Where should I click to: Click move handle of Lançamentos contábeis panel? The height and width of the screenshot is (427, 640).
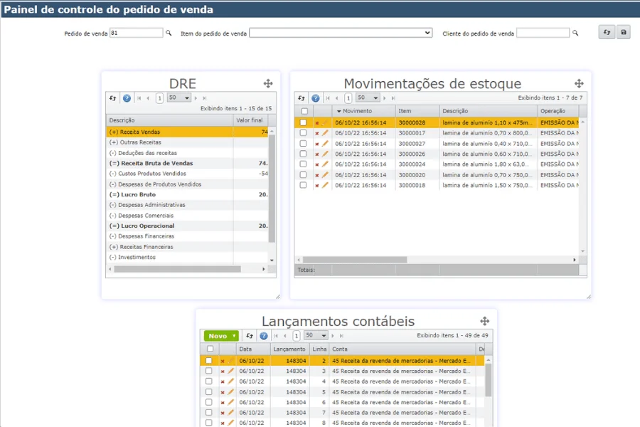click(x=484, y=321)
